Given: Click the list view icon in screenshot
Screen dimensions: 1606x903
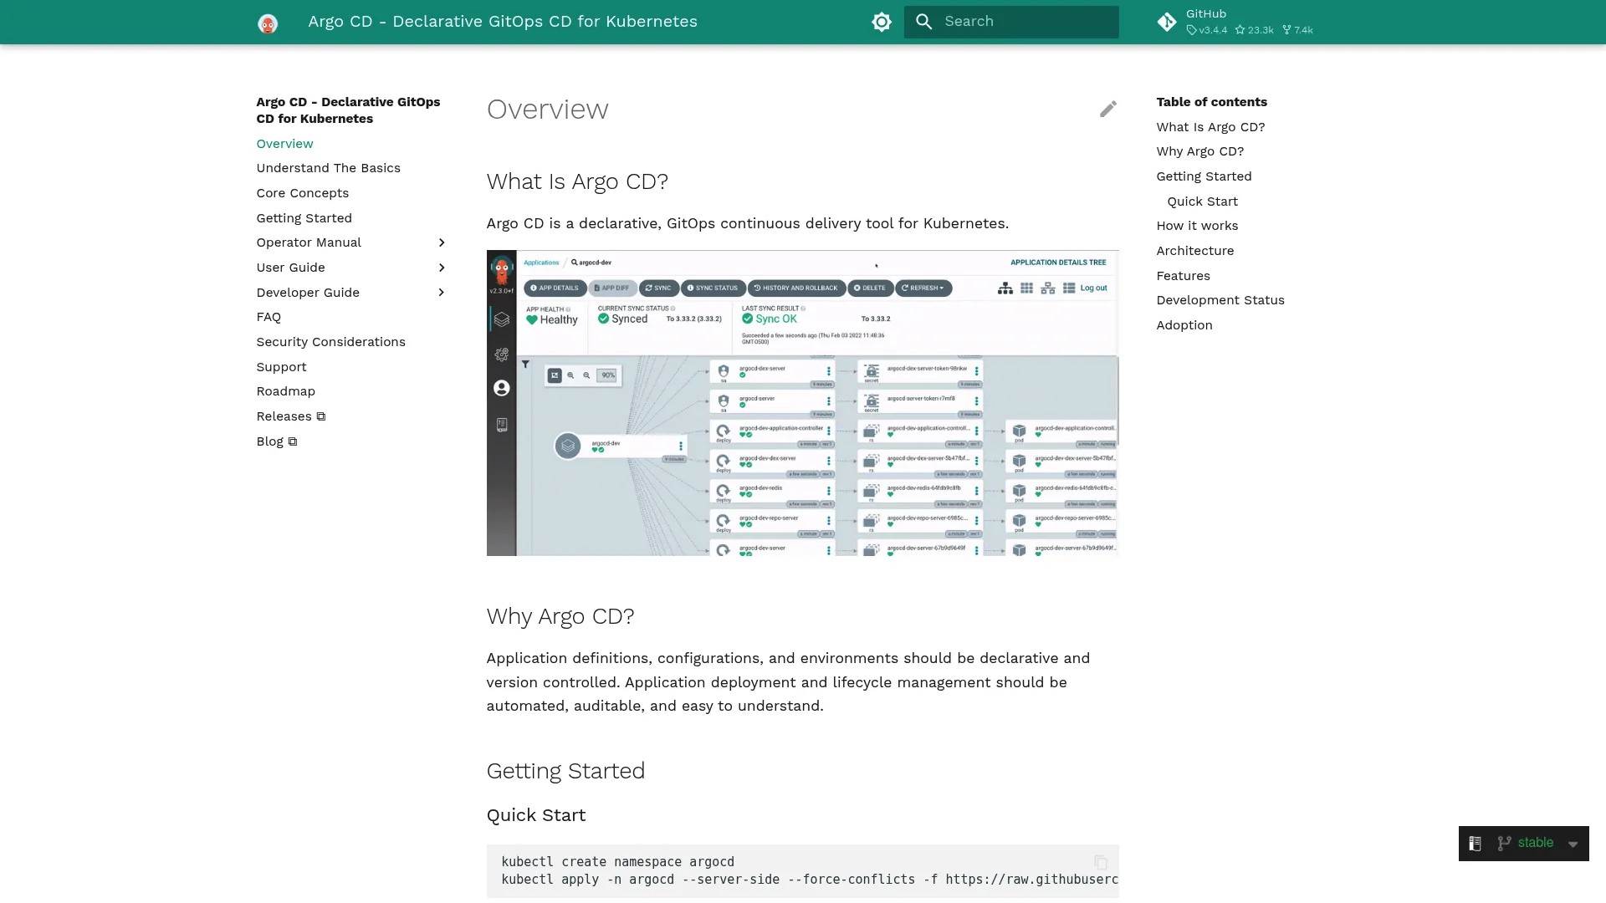Looking at the screenshot, I should [1069, 288].
